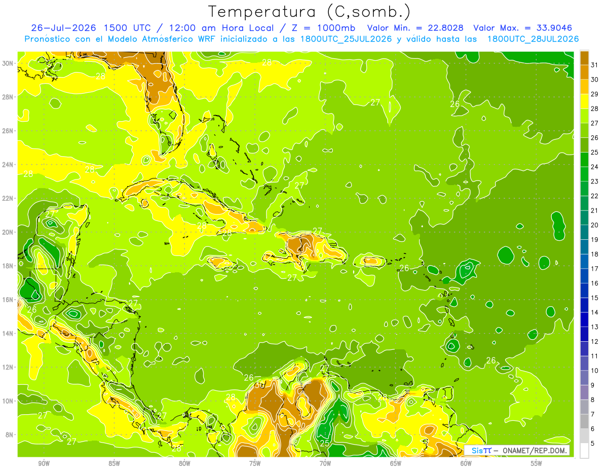Viewport: 608px width, 470px height.
Task: Click the "24N" latitude axis label
Action: 8,164
